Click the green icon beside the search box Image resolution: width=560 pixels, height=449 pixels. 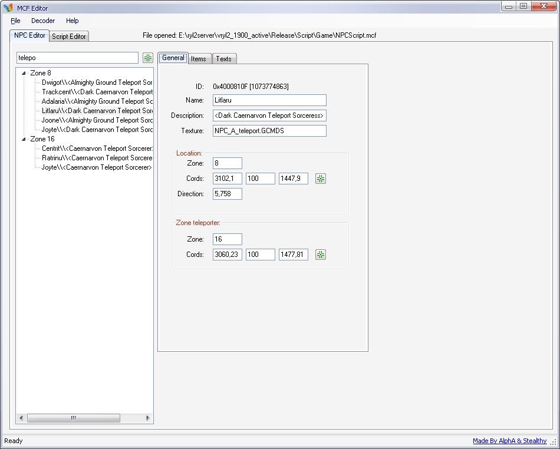click(x=147, y=58)
